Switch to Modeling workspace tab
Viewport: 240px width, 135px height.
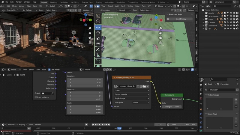pos(54,2)
